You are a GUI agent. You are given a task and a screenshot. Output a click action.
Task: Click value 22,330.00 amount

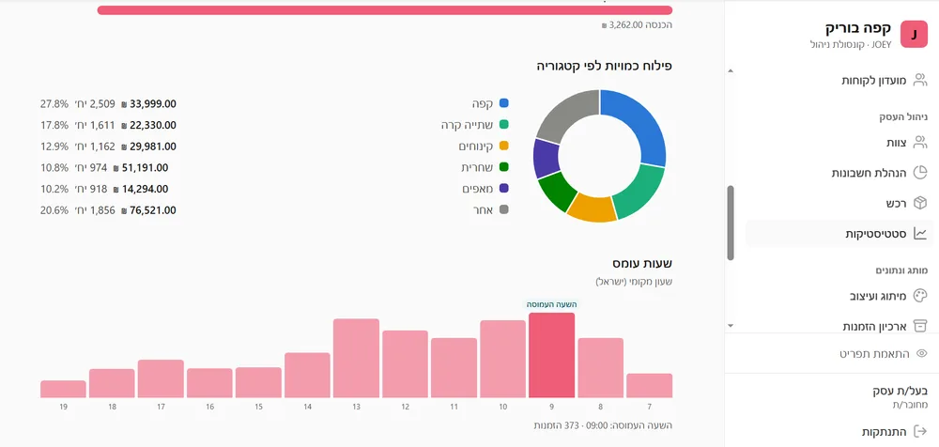coord(153,125)
